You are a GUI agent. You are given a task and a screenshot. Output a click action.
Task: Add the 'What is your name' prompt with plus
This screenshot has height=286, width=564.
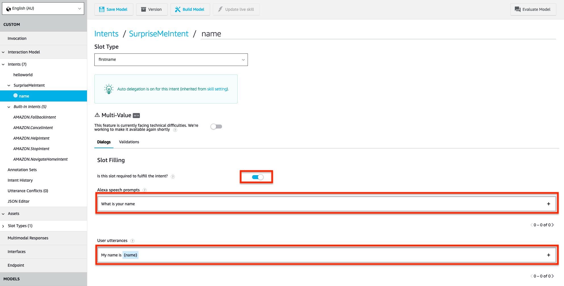point(549,204)
